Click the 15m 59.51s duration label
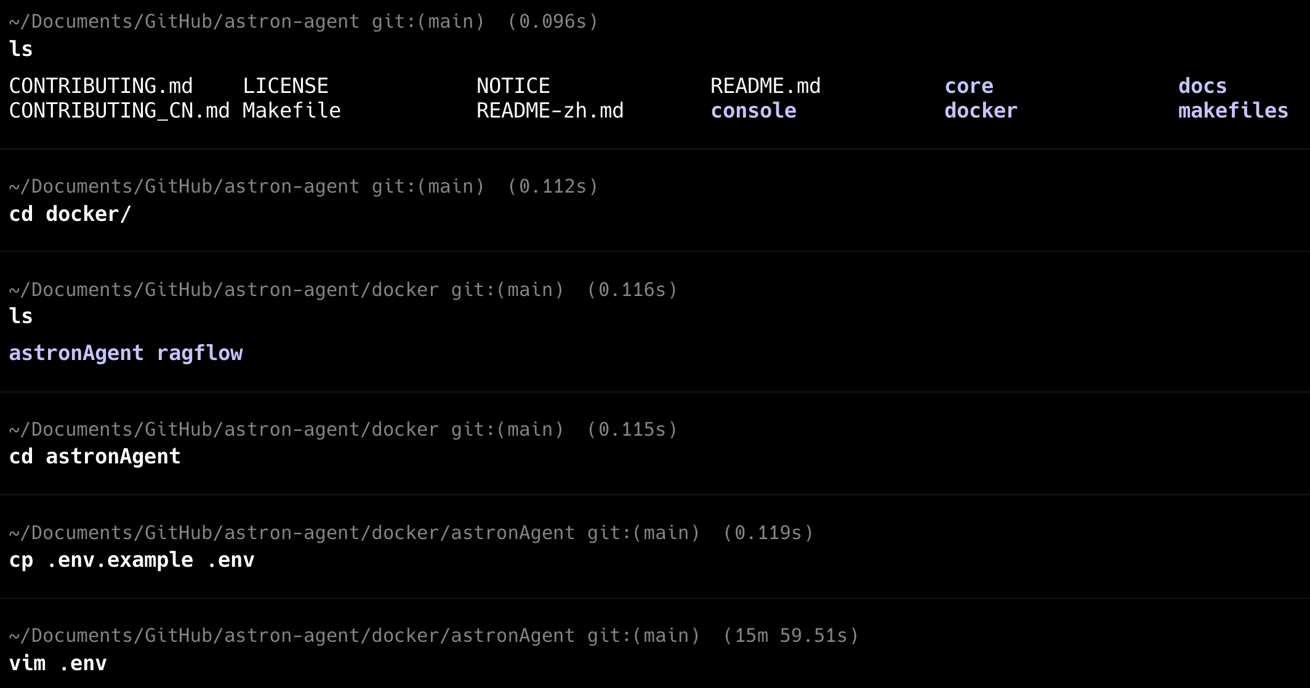This screenshot has height=688, width=1310. pyautogui.click(x=790, y=636)
